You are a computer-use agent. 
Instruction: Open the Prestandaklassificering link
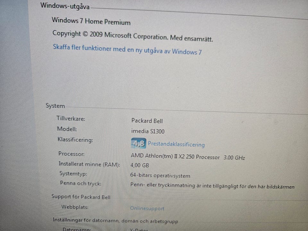tap(176, 144)
